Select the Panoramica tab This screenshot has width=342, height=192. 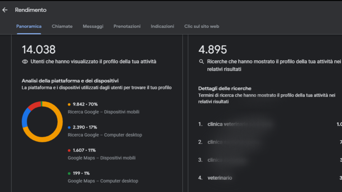coord(29,26)
